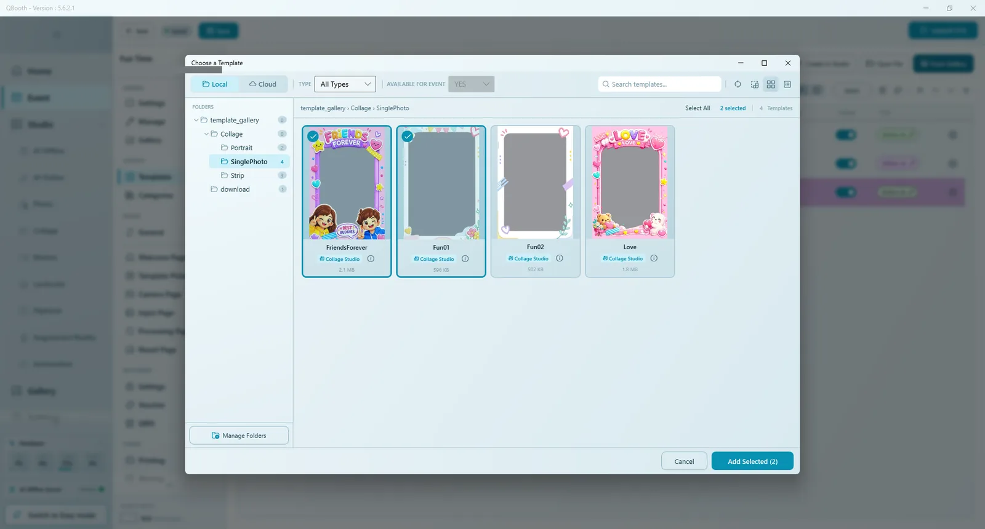Click the '2 selected' label

click(733, 108)
